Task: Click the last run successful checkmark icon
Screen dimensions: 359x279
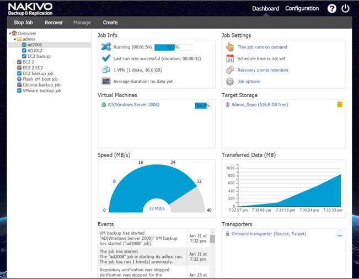Action: click(x=106, y=58)
